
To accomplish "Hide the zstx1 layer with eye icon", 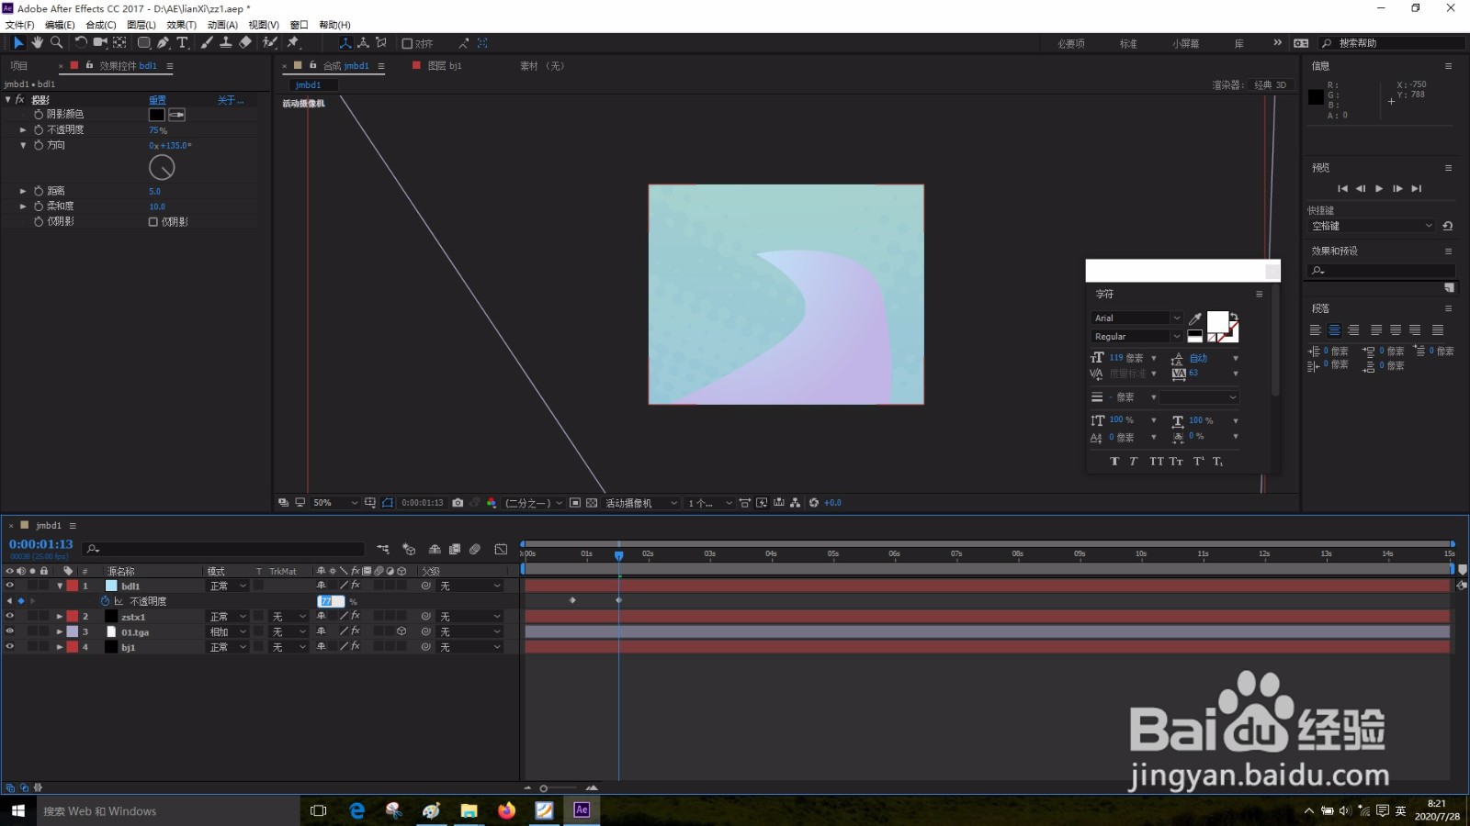I will (x=10, y=617).
